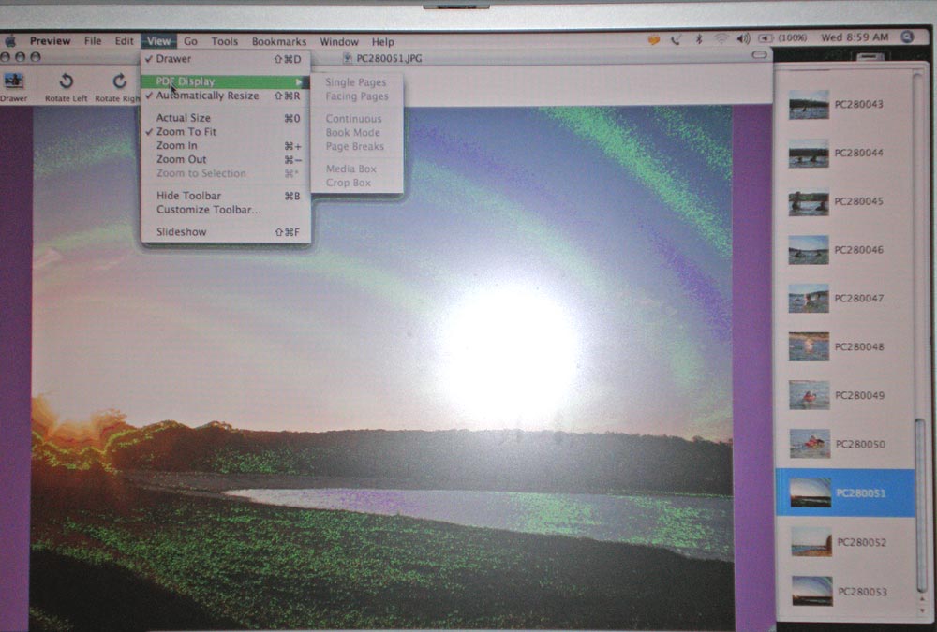Open the Apple menu
937x632 pixels.
tap(10, 41)
